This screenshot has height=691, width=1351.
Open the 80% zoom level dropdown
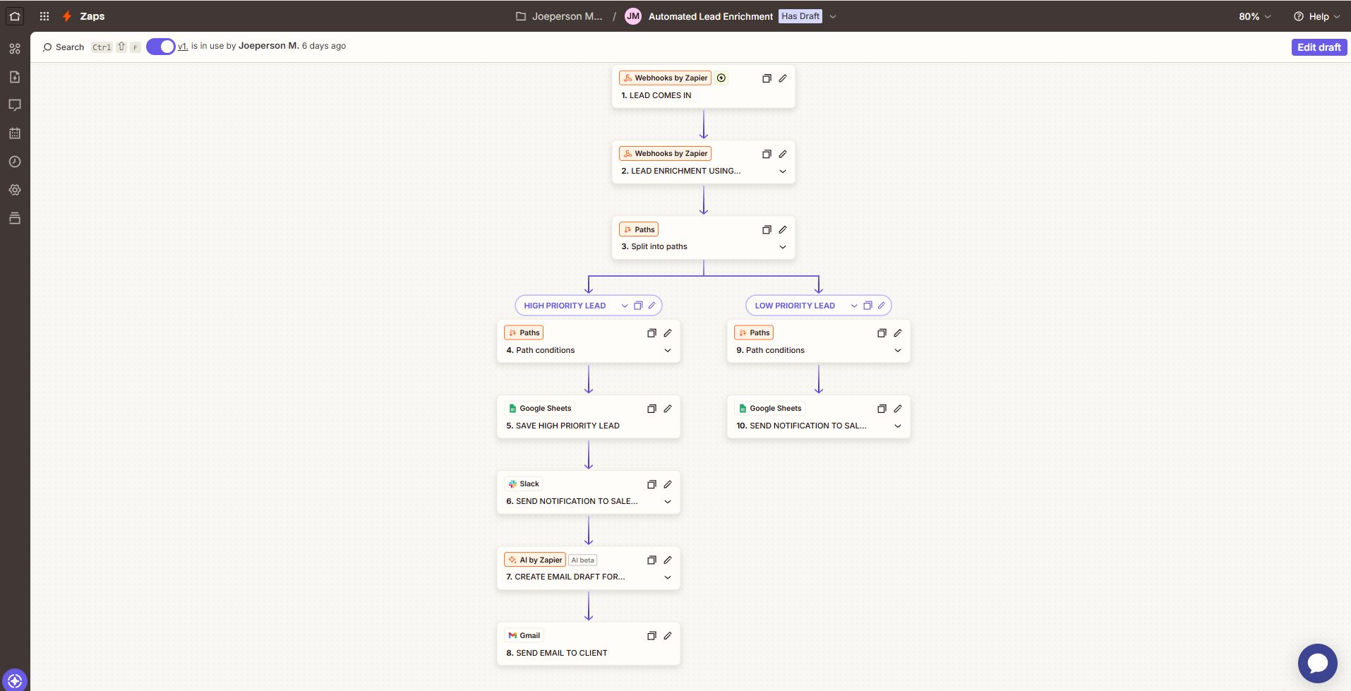1254,16
